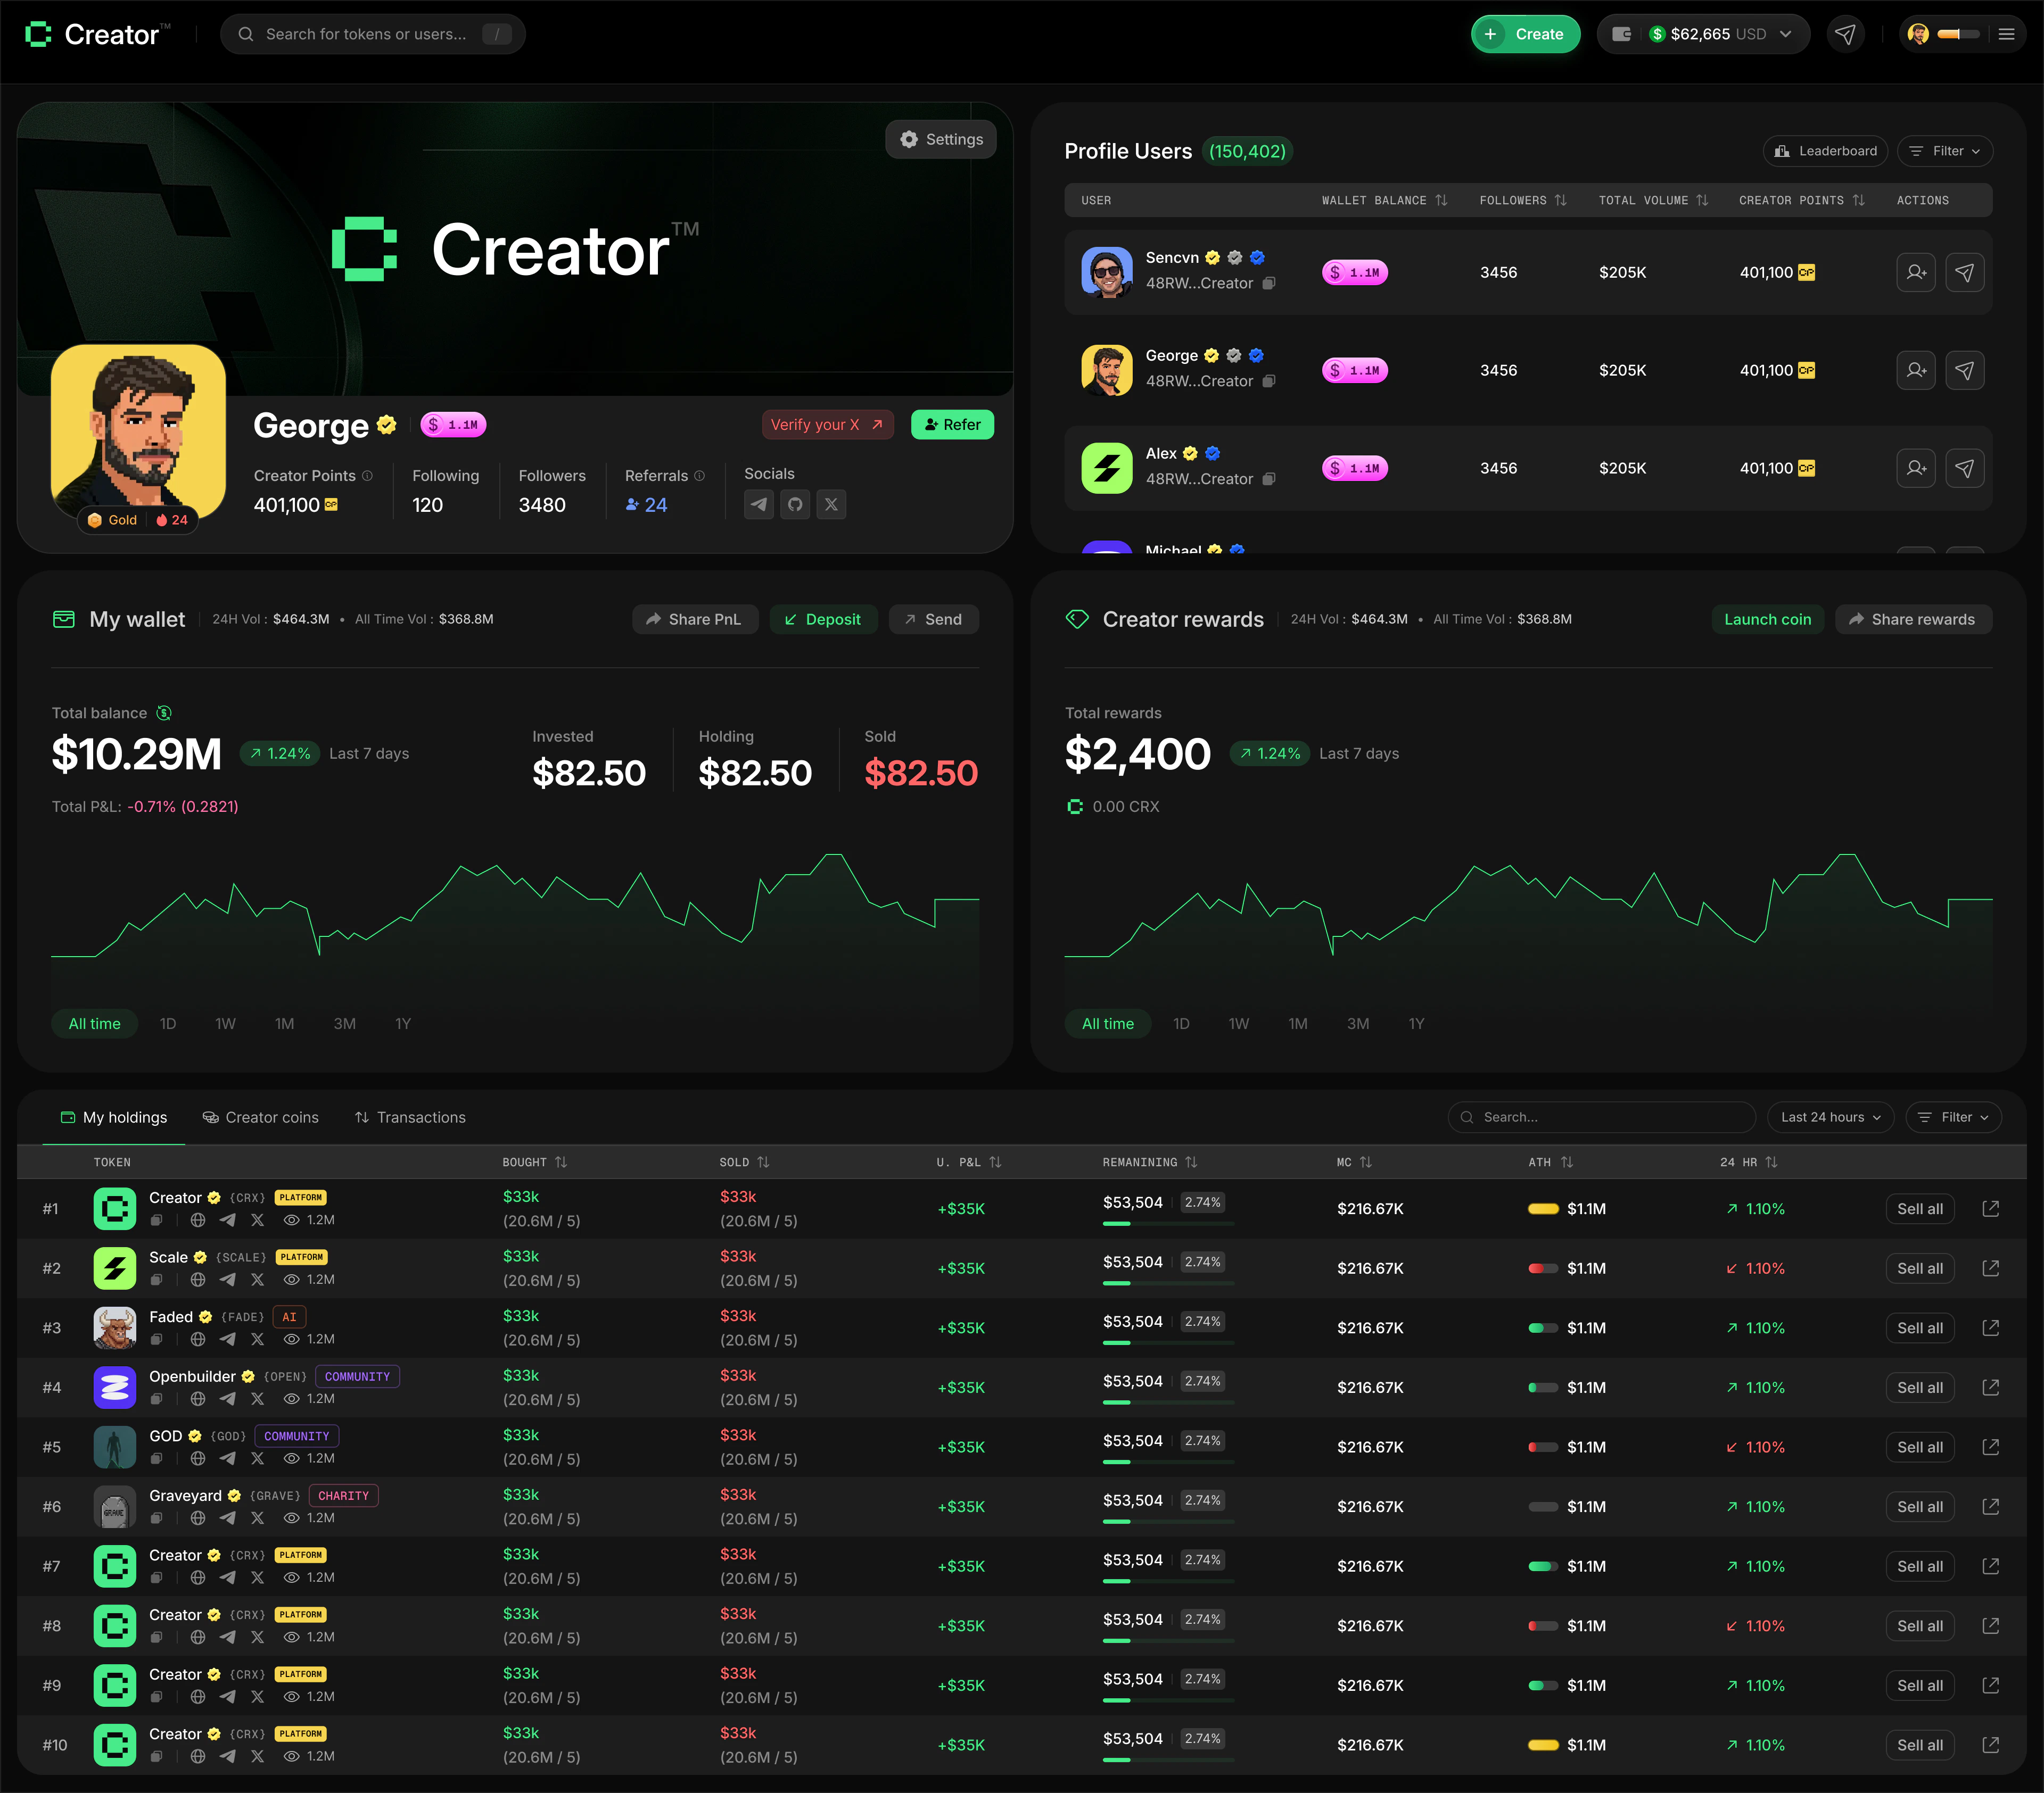This screenshot has width=2044, height=1793.
Task: Focus the search tokens or users field
Action: coord(372,34)
